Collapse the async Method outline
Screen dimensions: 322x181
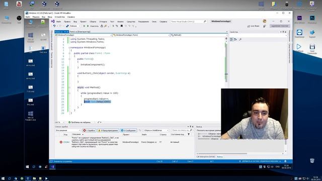click(x=69, y=87)
